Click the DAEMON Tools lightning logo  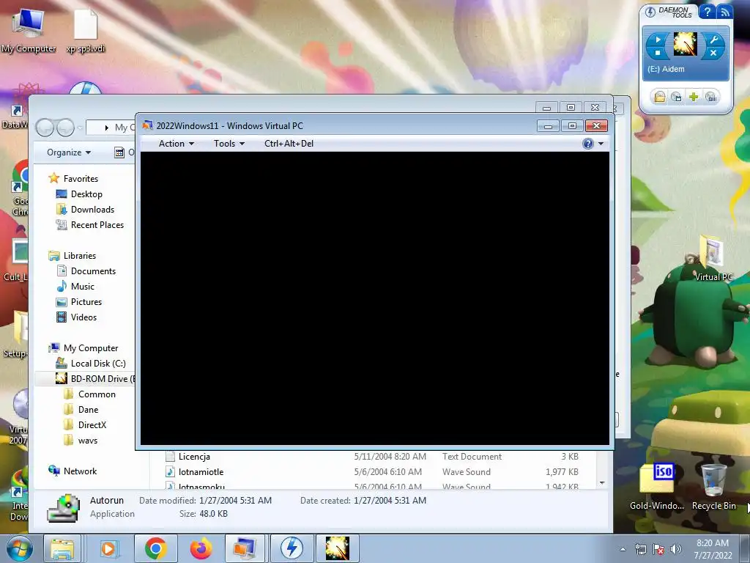(x=650, y=12)
